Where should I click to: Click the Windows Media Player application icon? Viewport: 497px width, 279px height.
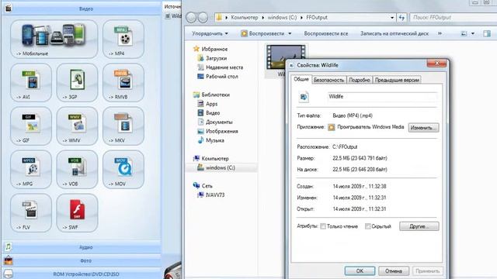[332, 127]
